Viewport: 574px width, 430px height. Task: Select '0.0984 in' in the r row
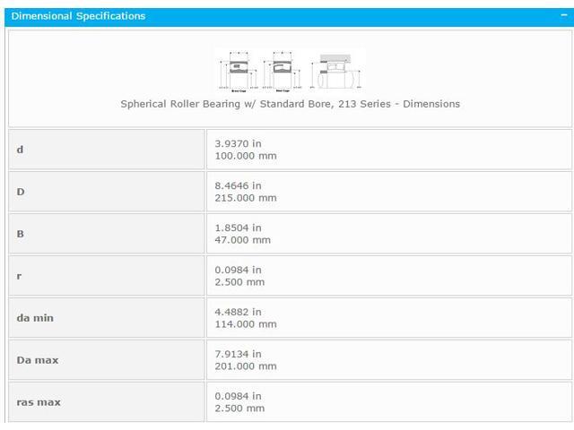[x=238, y=270]
